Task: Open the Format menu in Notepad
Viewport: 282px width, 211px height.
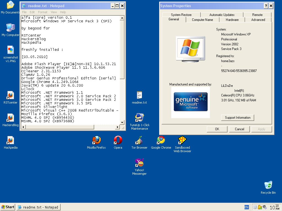Action: (43, 12)
